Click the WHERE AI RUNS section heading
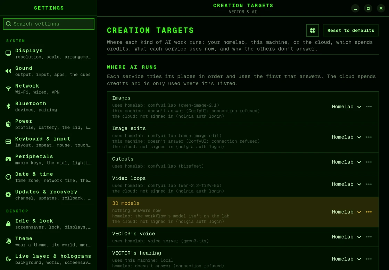Screen dimensions: 389x270 click(132, 67)
